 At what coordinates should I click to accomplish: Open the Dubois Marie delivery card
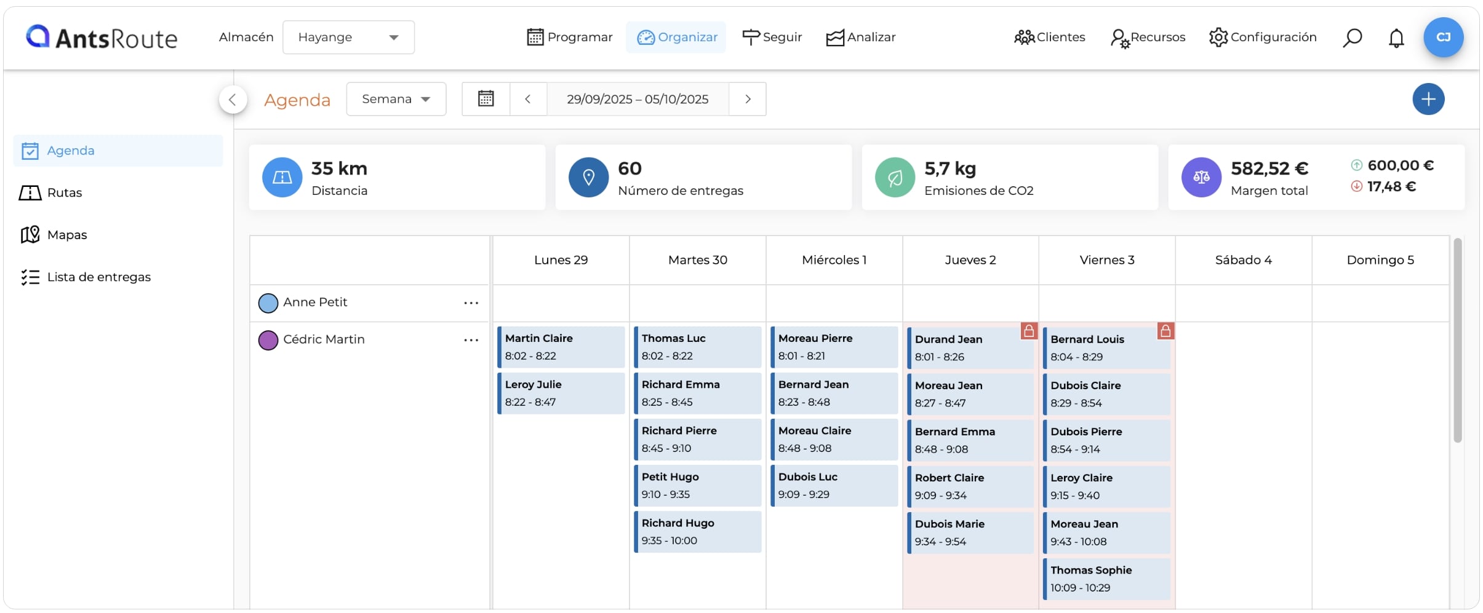(x=971, y=532)
